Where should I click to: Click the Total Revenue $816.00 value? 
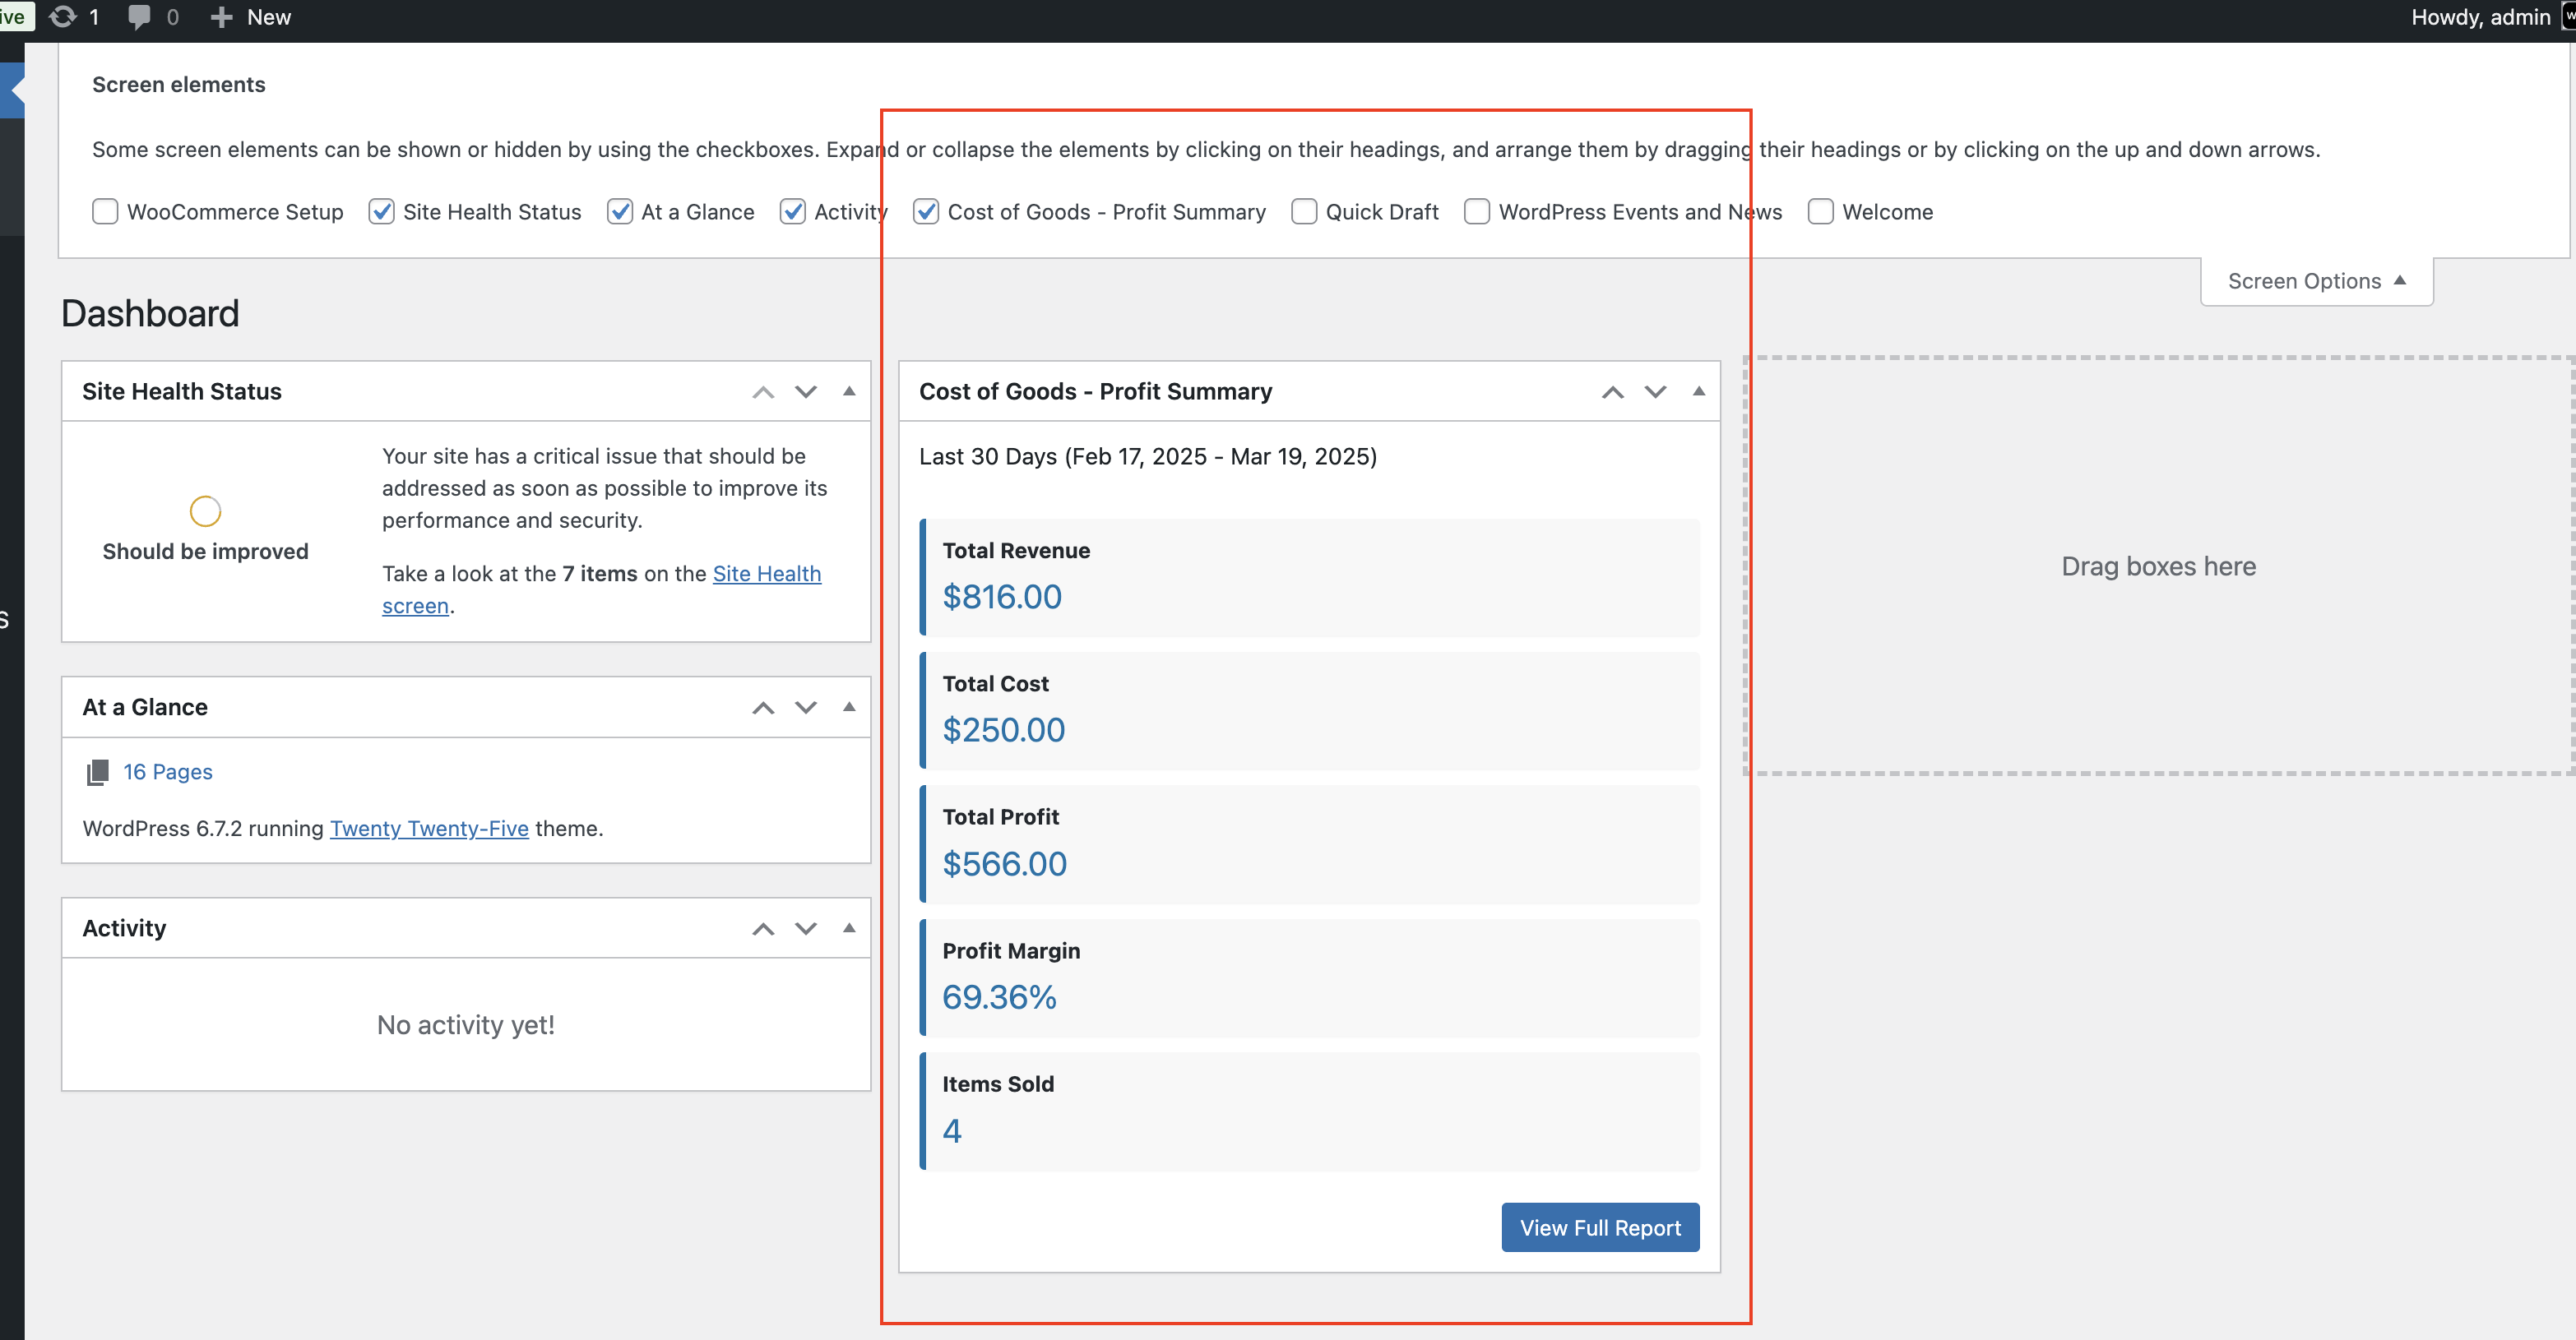1002,598
